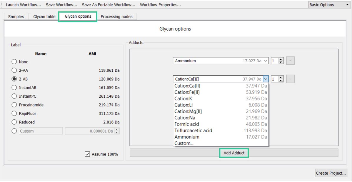The image size is (352, 182).
Task: Pick Cation:Li from the adduct list
Action: click(x=221, y=105)
